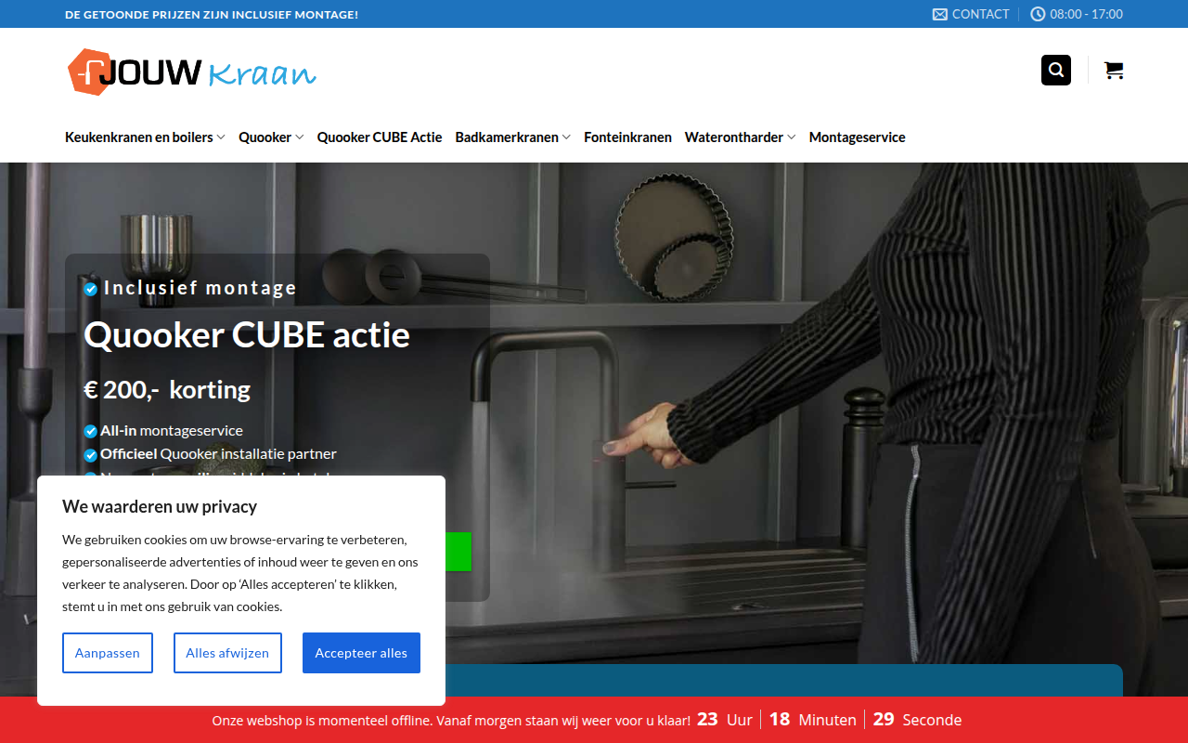The image size is (1188, 743).
Task: Open the shopping cart icon
Action: tap(1114, 71)
